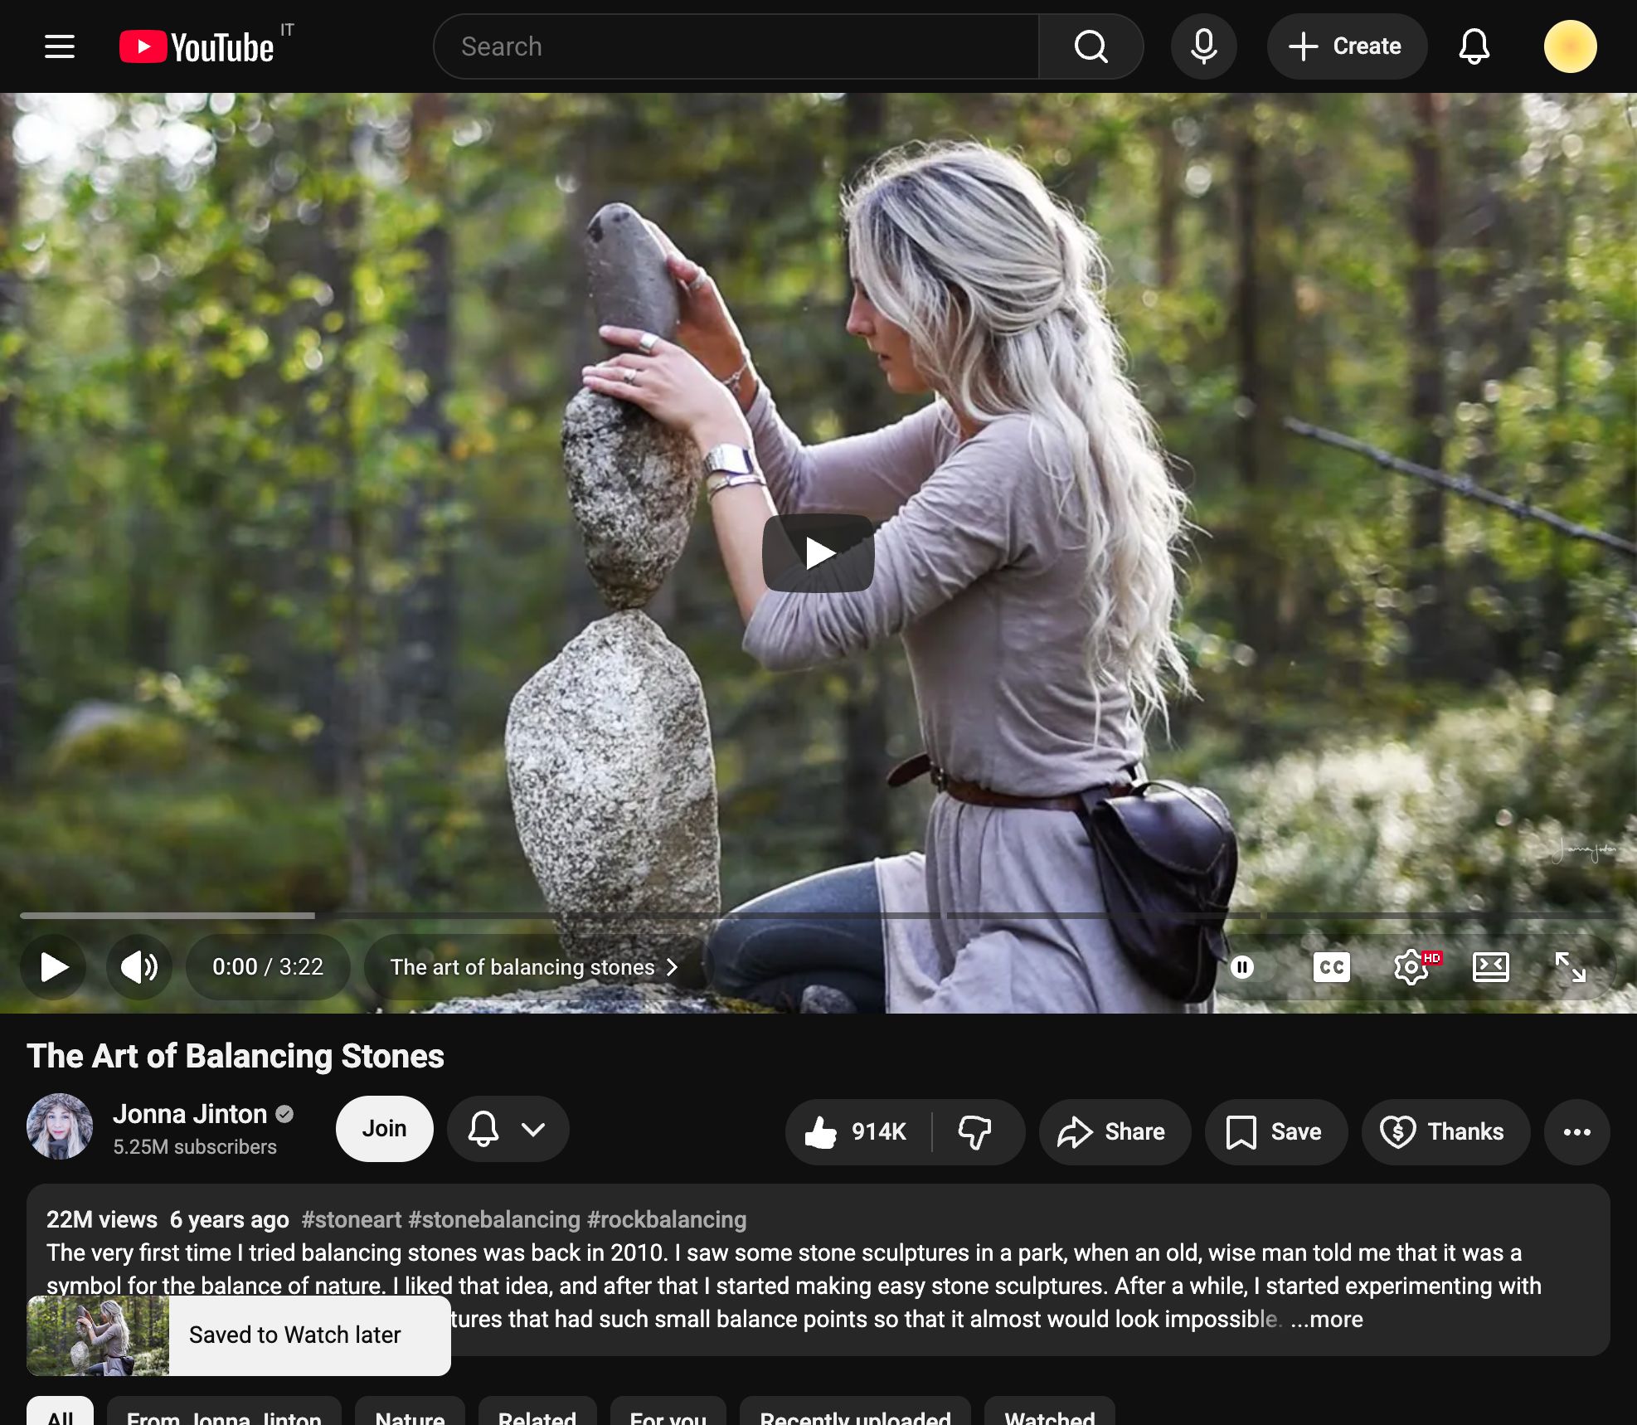Click the video title 'The Art of Balancing Stones'

pyautogui.click(x=236, y=1057)
